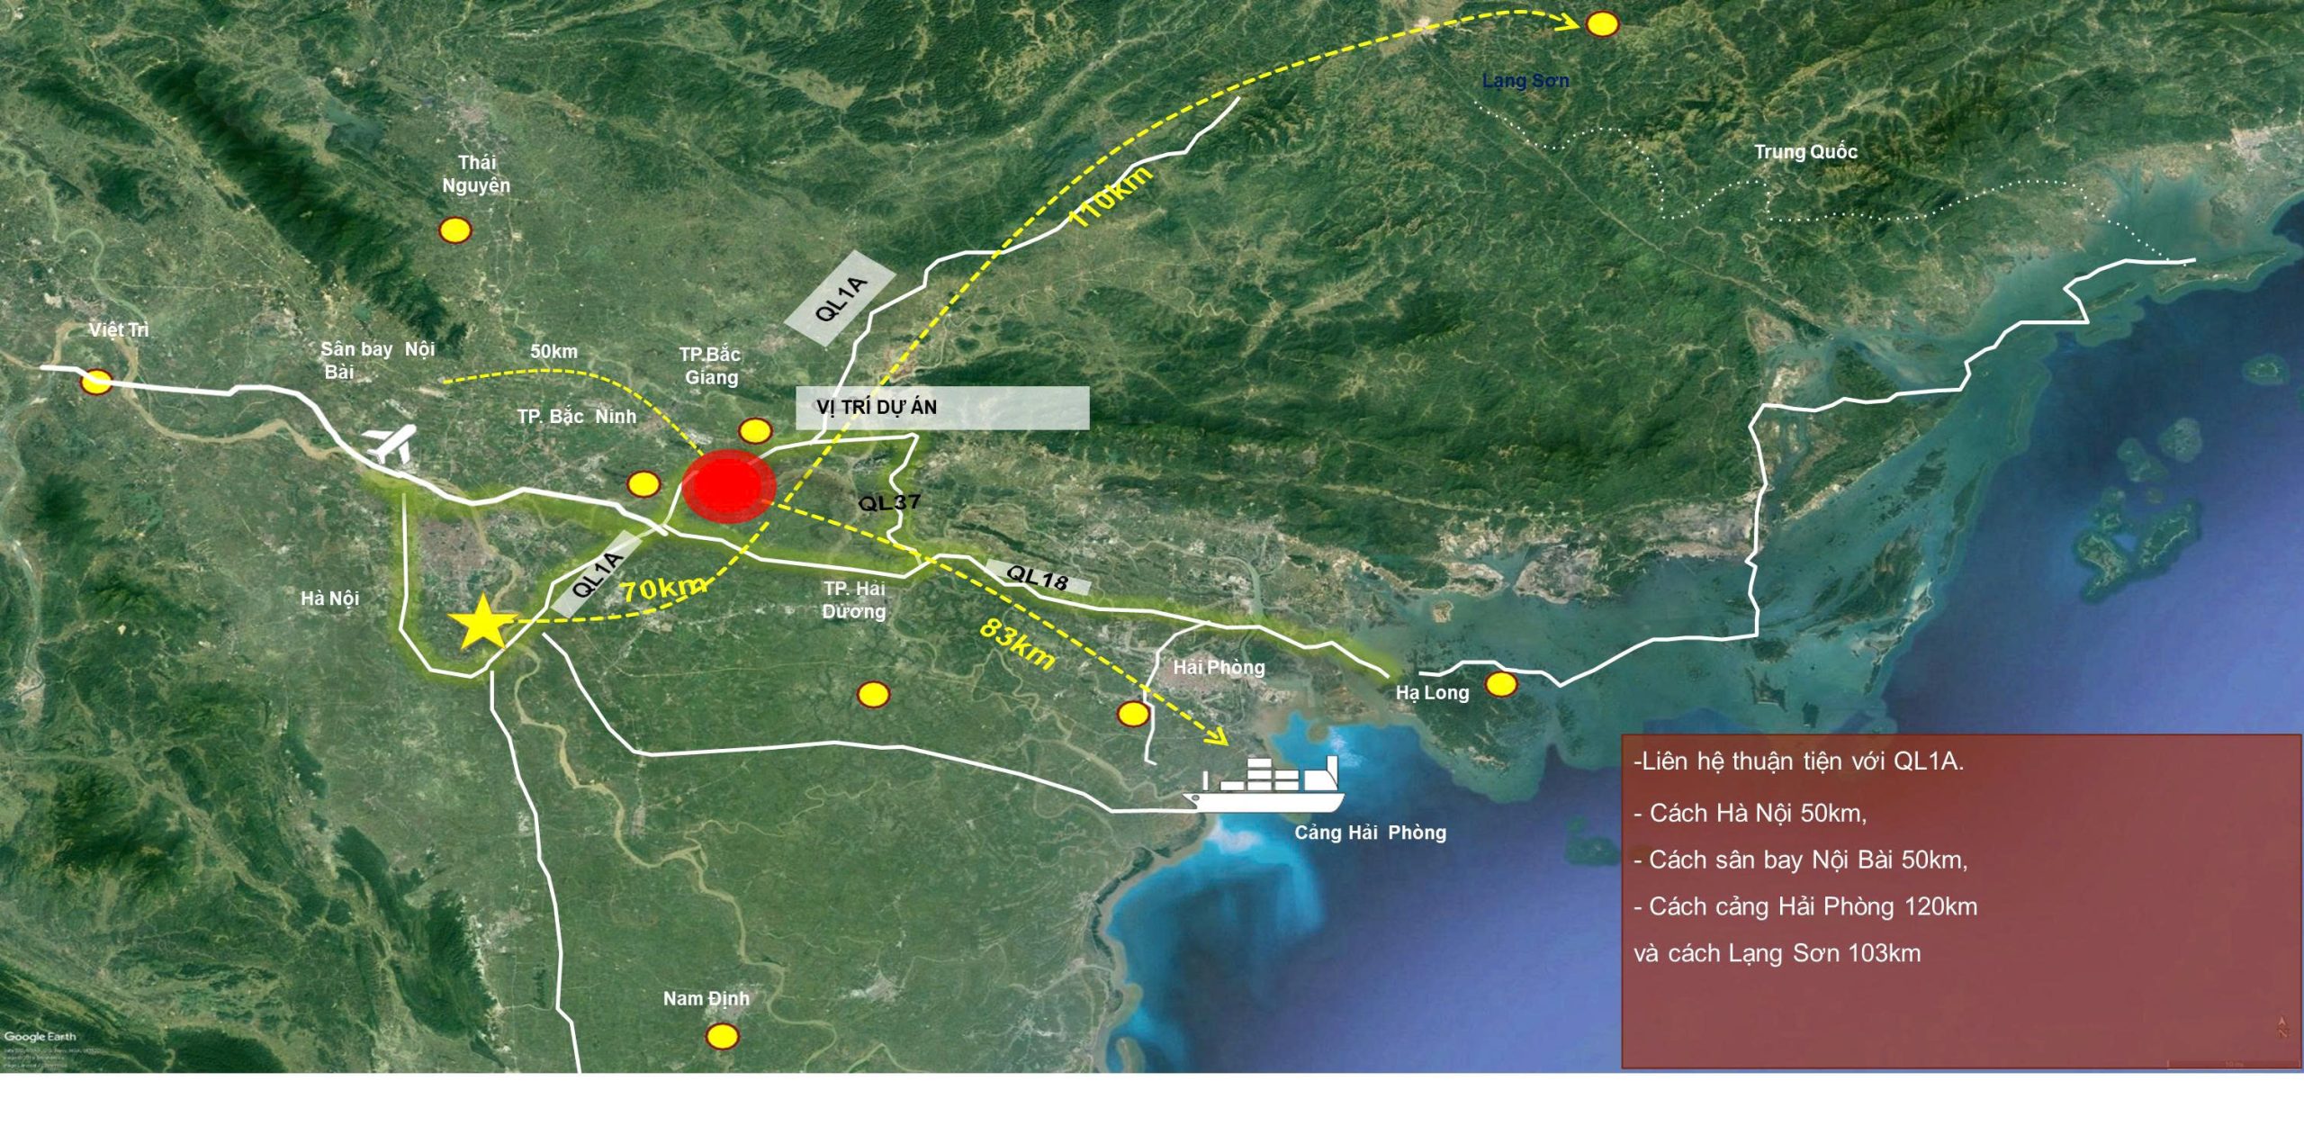Click the upper QL1A road label
Image resolution: width=2304 pixels, height=1126 pixels.
(840, 298)
